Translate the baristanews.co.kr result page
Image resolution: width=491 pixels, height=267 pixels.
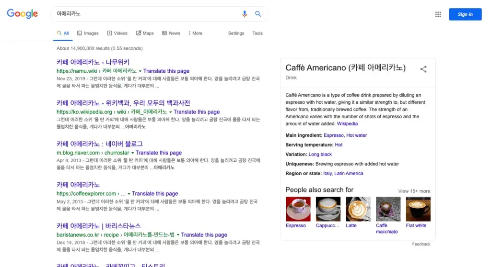coord(204,235)
